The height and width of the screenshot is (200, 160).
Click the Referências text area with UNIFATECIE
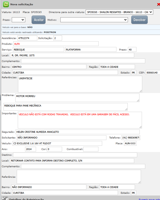point(80,84)
